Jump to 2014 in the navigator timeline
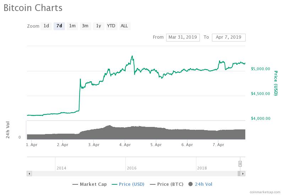Screen dimensions: 284x195 61,168
